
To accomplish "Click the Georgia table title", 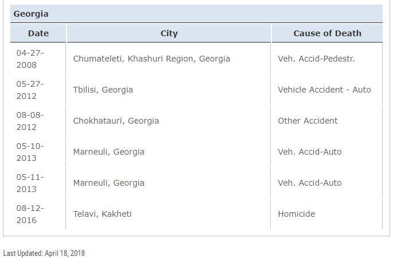I will (31, 14).
